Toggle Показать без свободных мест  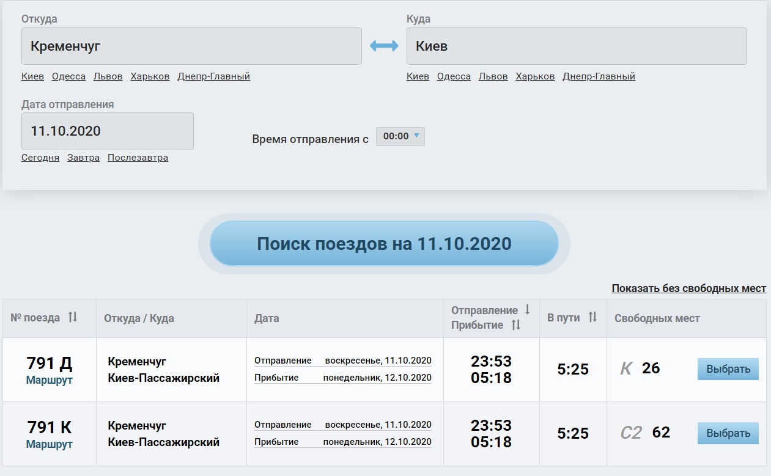point(688,288)
